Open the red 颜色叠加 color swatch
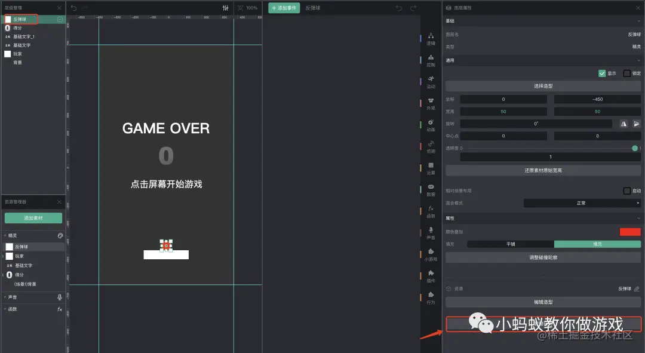Image resolution: width=645 pixels, height=353 pixels. [630, 232]
